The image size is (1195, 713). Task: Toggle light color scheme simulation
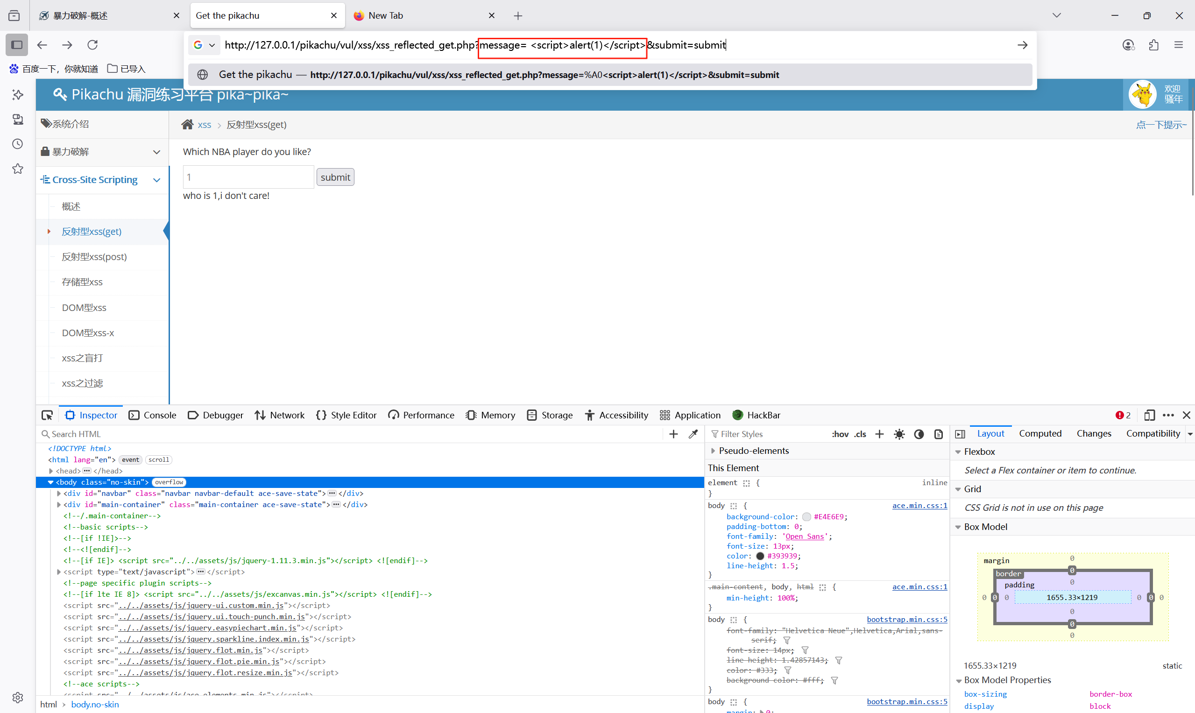click(x=899, y=434)
